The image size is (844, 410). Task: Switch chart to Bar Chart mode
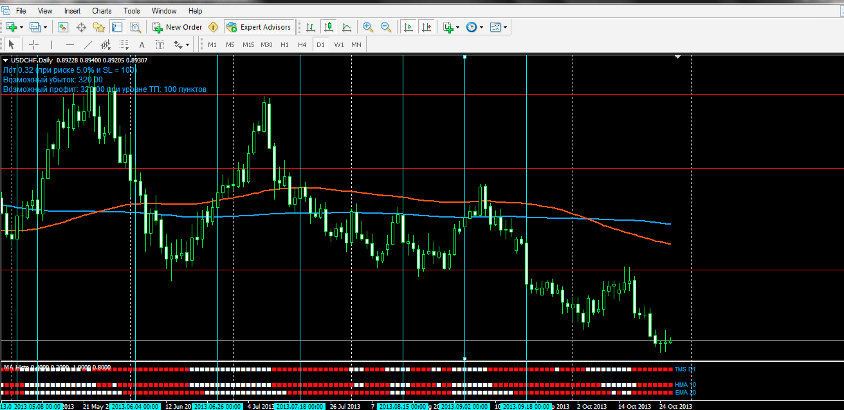tap(311, 27)
